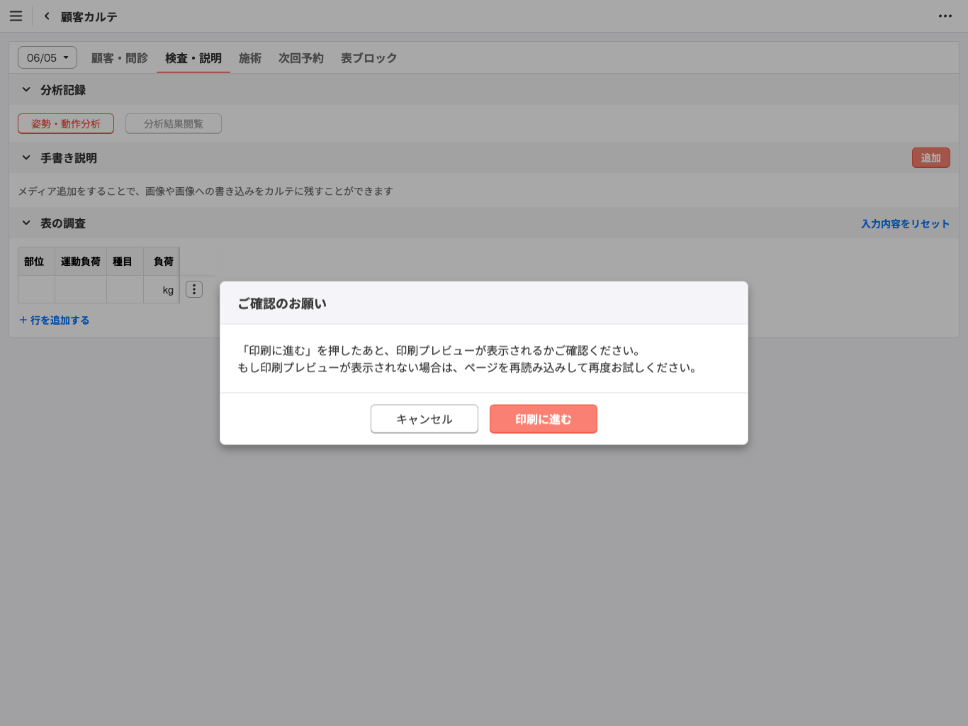968x726 pixels.
Task: Click the キャンセル button in dialog
Action: point(424,419)
